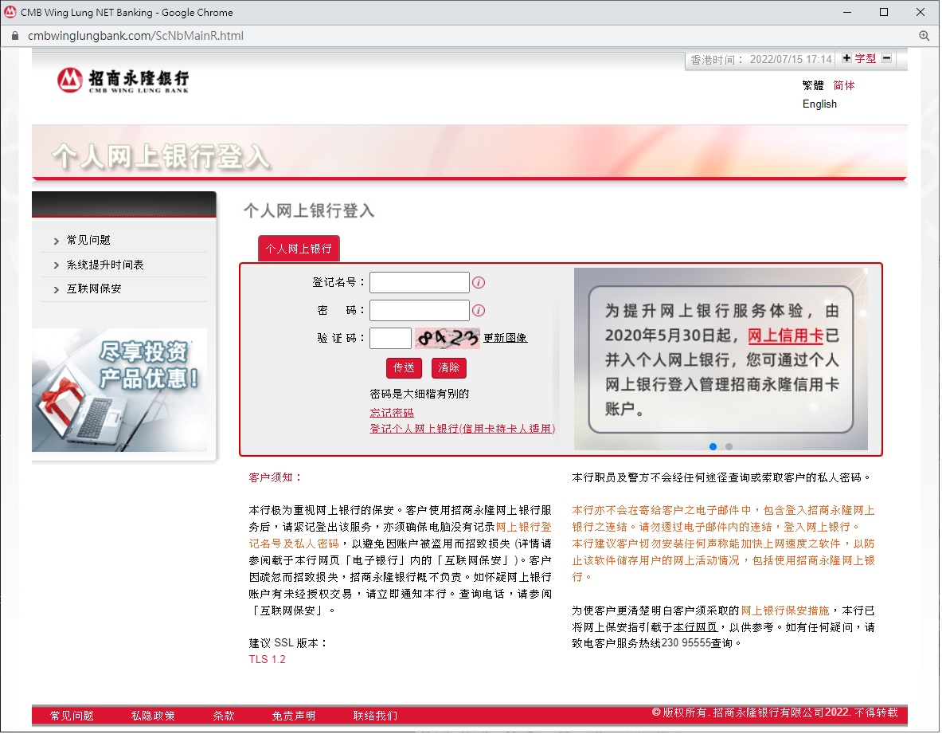Click the info icon beside 登记名号 field

[479, 283]
